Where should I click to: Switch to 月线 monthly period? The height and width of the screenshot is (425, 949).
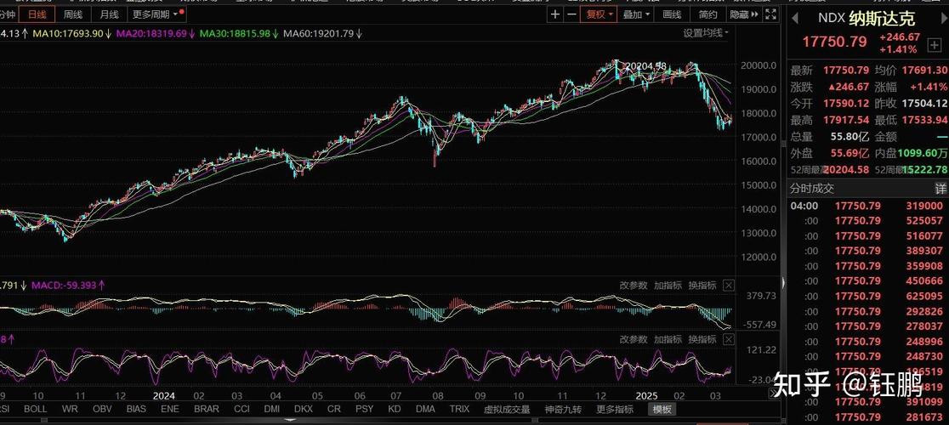pyautogui.click(x=109, y=14)
